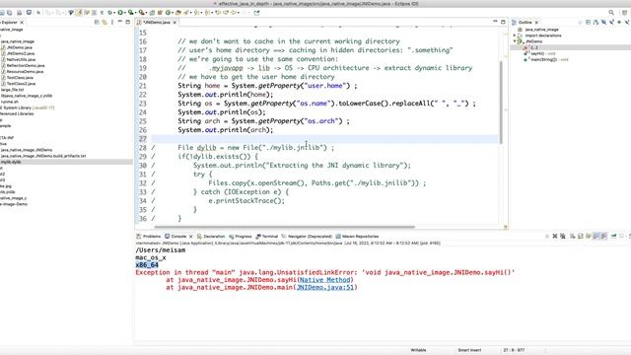
Task: Click the back navigation arrow in toolbar
Action: (234, 13)
